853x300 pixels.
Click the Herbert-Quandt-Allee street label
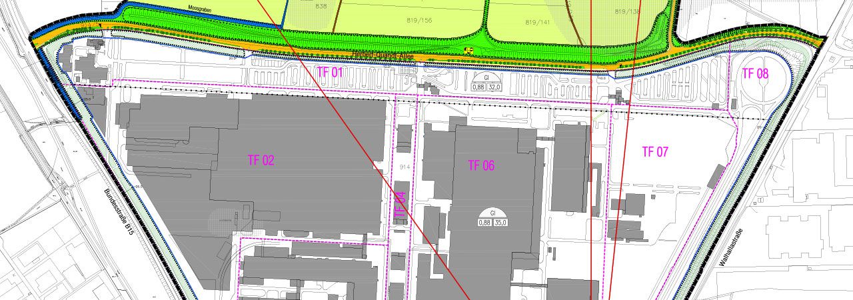click(383, 57)
